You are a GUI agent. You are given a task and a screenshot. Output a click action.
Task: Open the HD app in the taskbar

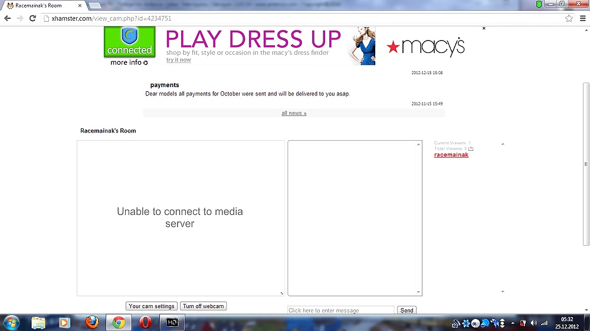coord(172,322)
